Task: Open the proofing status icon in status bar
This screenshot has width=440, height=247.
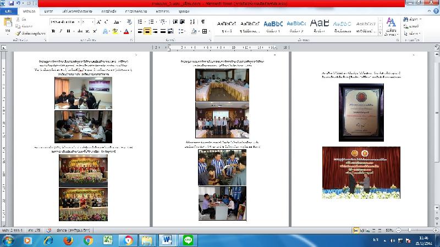Action: tap(49, 230)
